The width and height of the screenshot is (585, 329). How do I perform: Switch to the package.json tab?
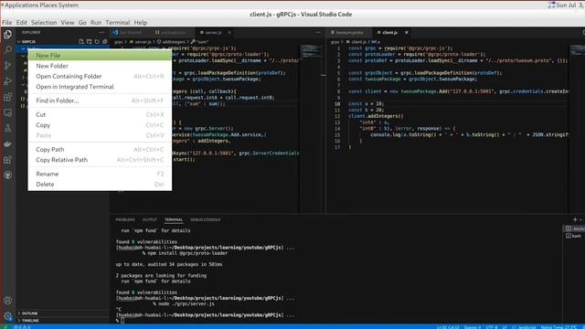(173, 33)
